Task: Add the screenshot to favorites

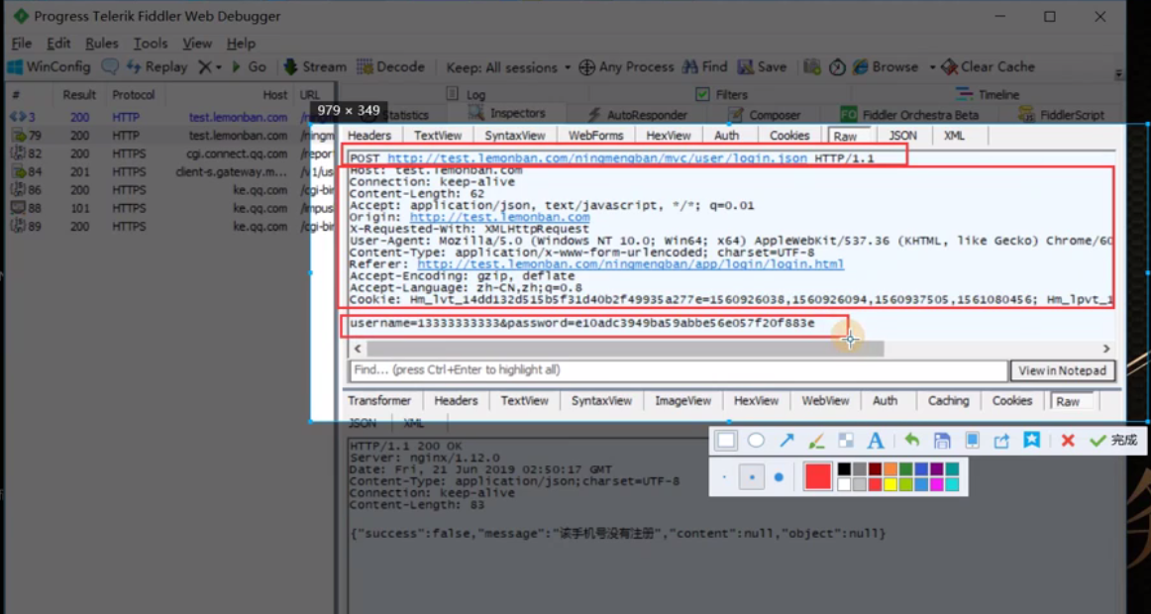Action: pos(1032,440)
